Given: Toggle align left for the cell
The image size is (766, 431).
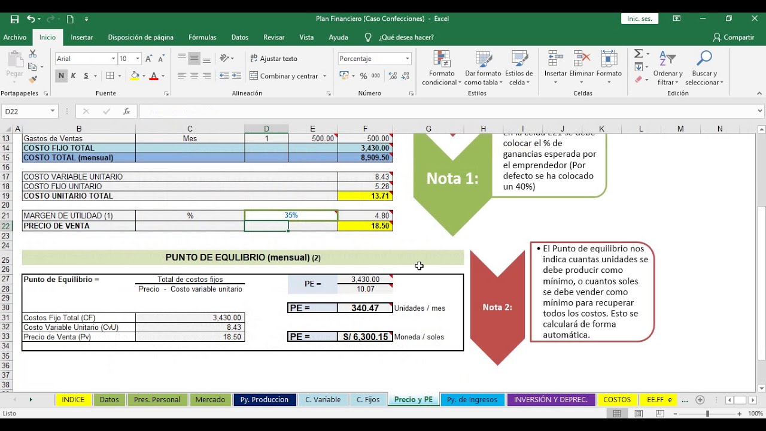Looking at the screenshot, I should click(182, 76).
